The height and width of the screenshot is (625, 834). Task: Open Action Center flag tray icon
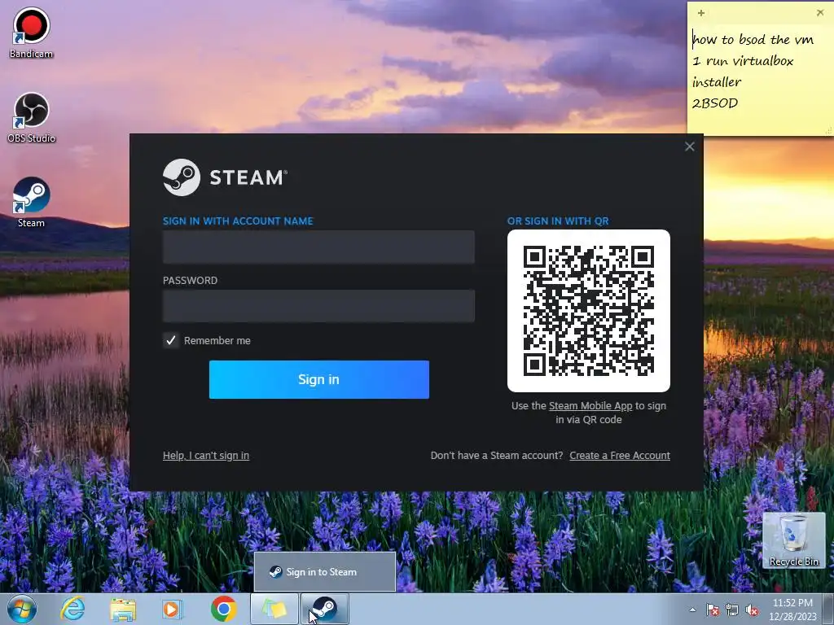pyautogui.click(x=712, y=610)
